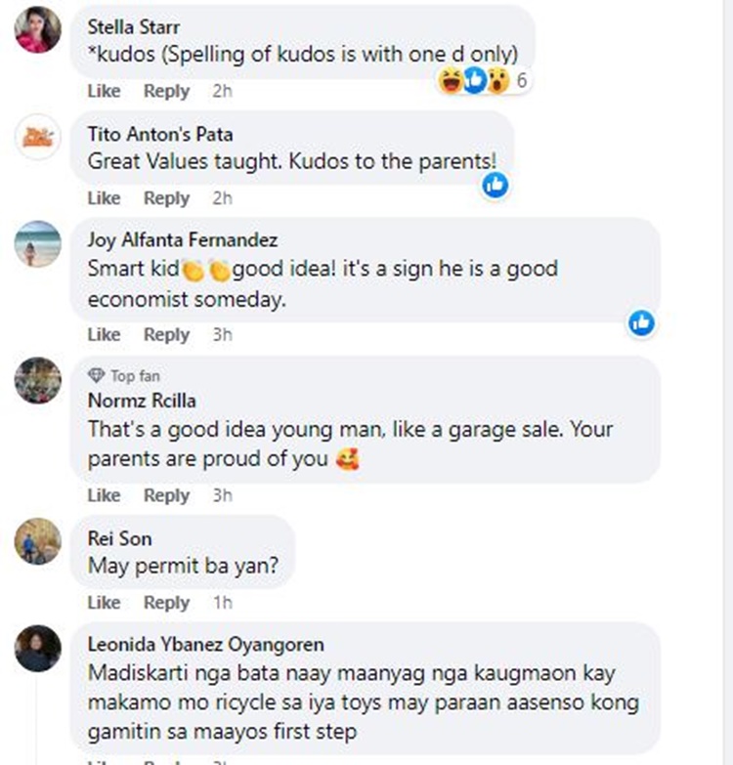Reply to Rei Son's comment
This screenshot has width=733, height=765.
(166, 603)
